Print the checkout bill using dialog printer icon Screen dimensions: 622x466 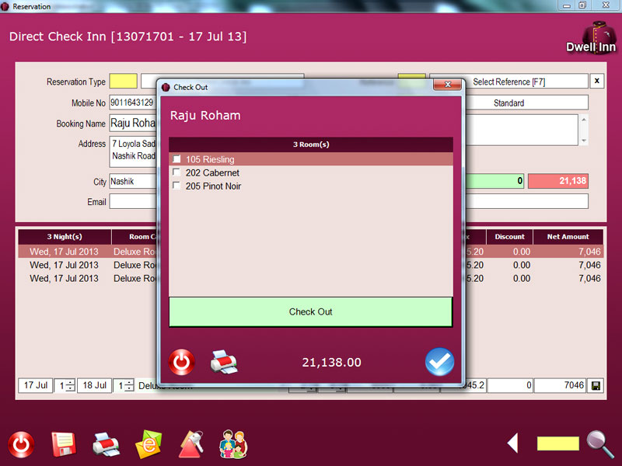coord(224,362)
